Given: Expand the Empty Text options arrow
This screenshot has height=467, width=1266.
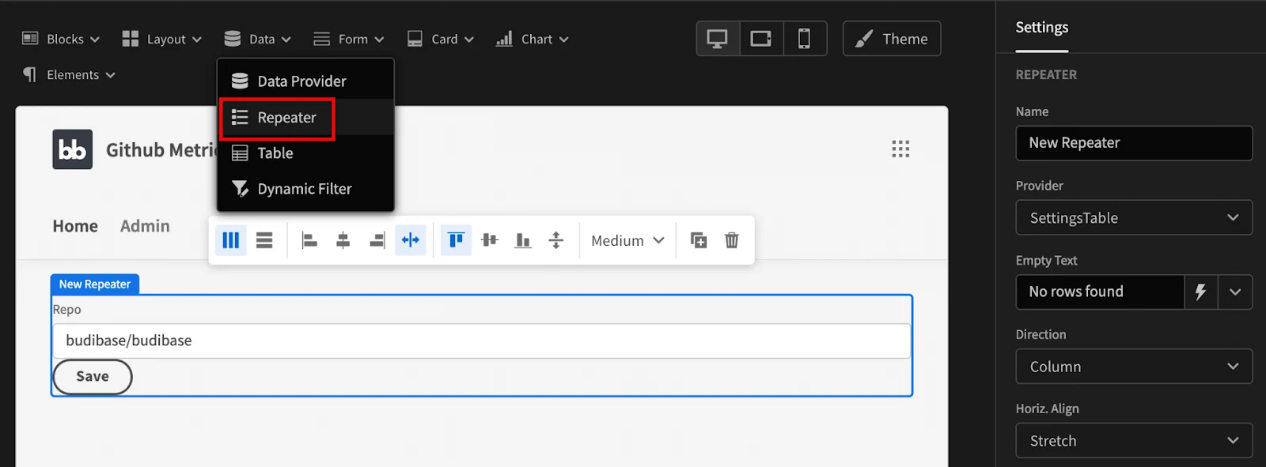Looking at the screenshot, I should click(x=1235, y=292).
